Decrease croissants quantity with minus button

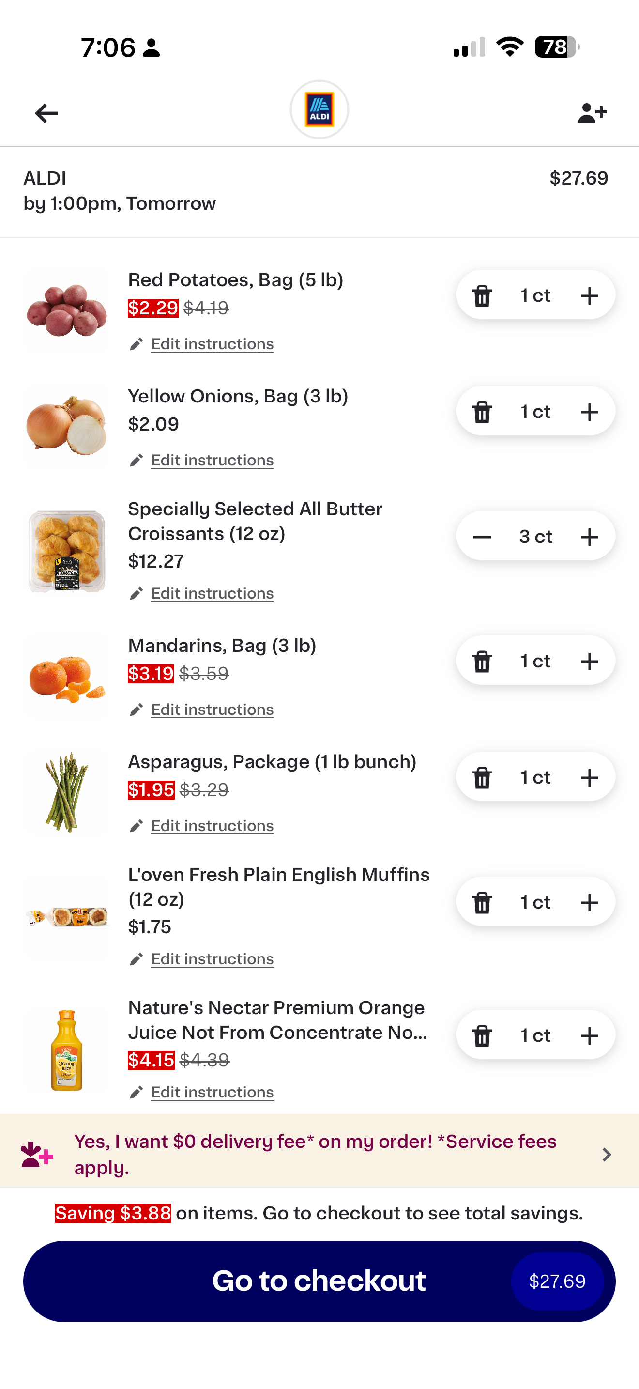point(482,537)
